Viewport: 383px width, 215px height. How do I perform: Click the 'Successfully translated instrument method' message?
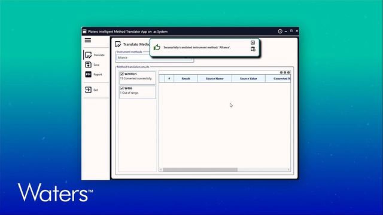click(x=197, y=48)
